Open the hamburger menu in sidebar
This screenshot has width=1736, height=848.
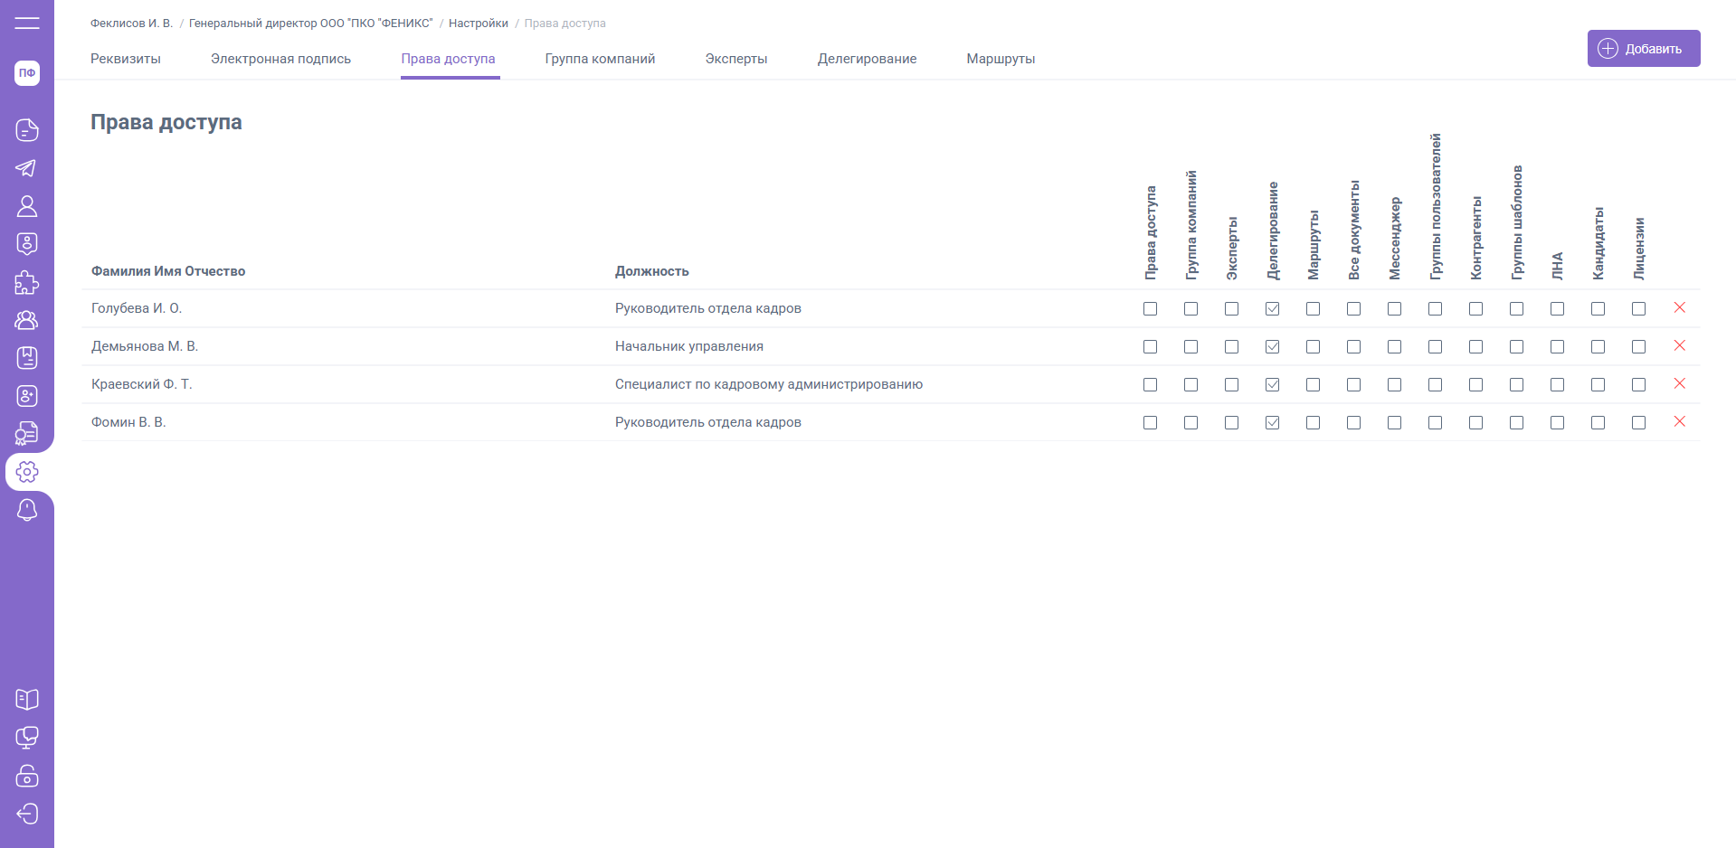[x=27, y=24]
